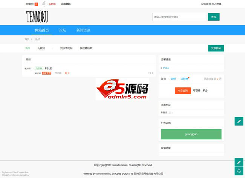
Task: Click 加入收藏 in the top right
Action: 216,4
